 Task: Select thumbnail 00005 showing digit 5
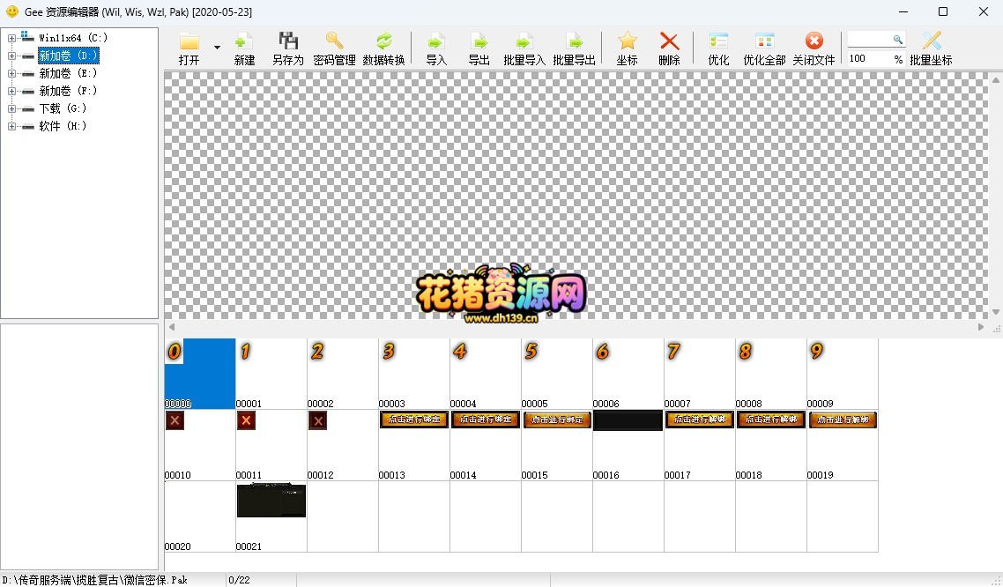click(556, 374)
